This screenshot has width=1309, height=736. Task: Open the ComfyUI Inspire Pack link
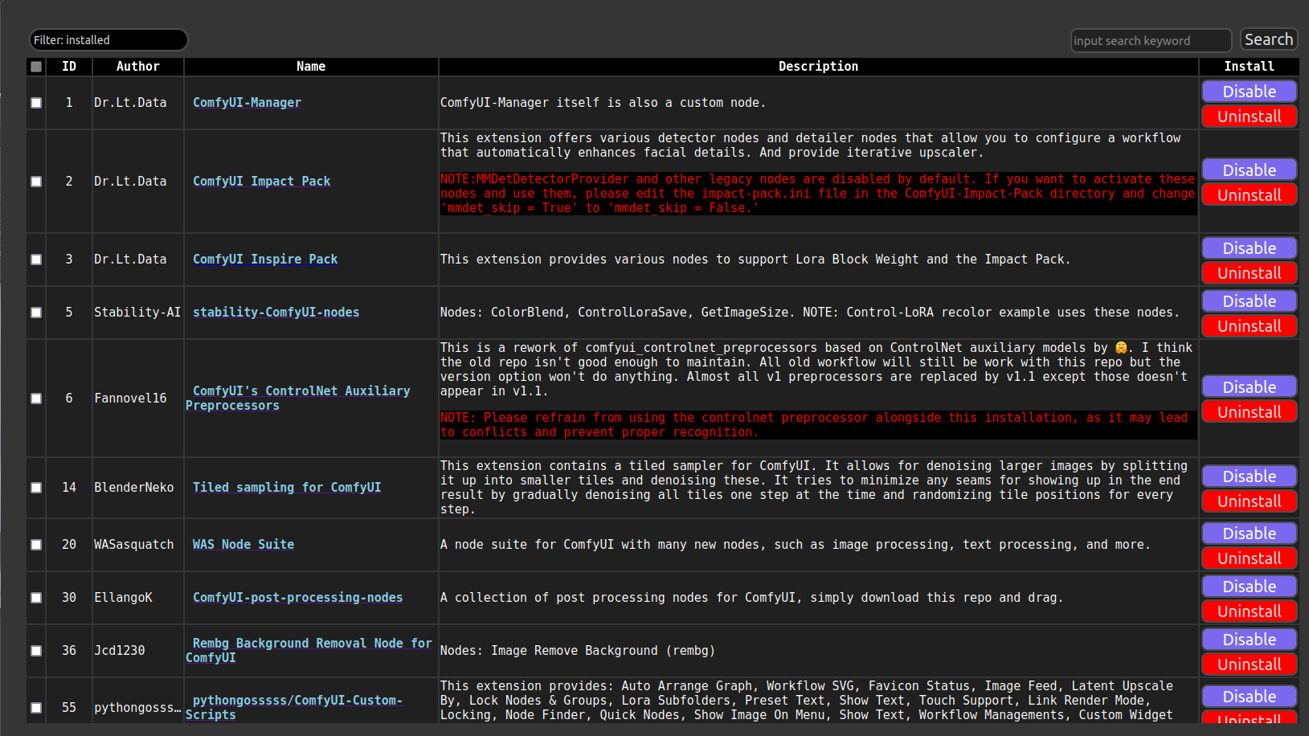pyautogui.click(x=265, y=260)
